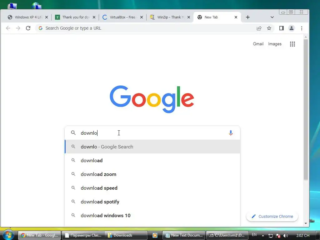
Task: Open the 7-Zip C:\Users\vm1 taskbar button
Action: [x=227, y=235]
